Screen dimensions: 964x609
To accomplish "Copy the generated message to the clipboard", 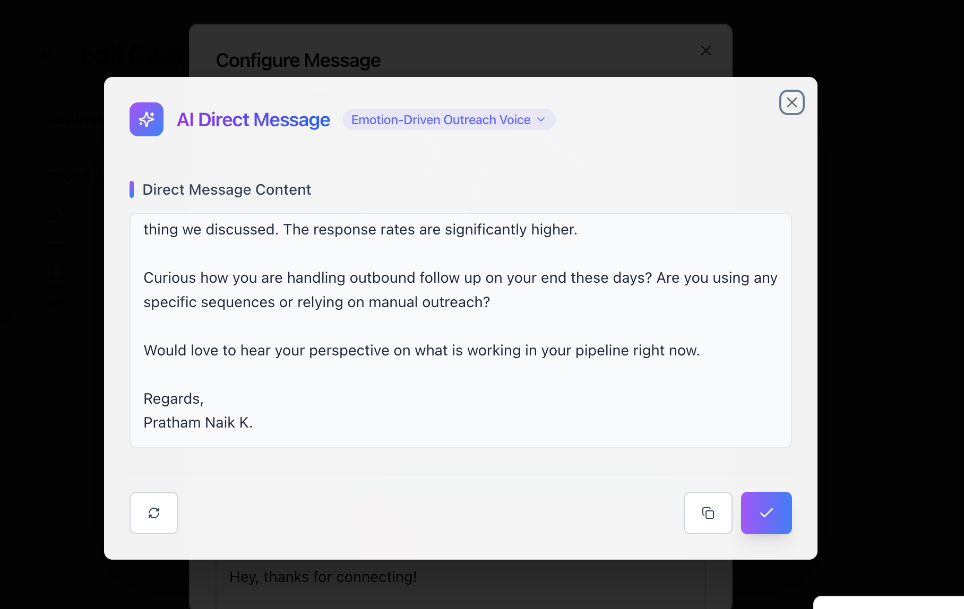I will (x=708, y=513).
